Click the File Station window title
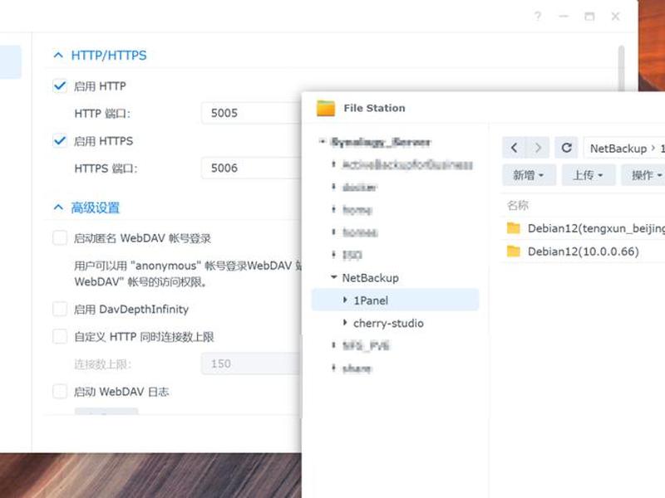 pyautogui.click(x=374, y=108)
